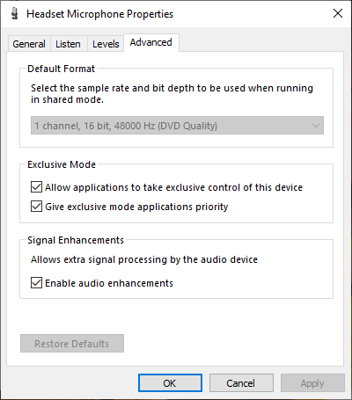Click Cancel to discard changes
This screenshot has width=352, height=400.
coord(241,383)
